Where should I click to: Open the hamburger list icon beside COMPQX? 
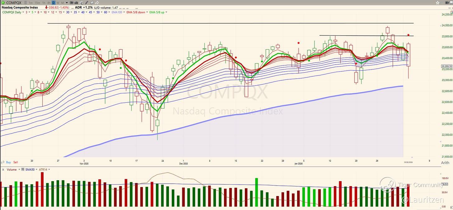(26, 3)
